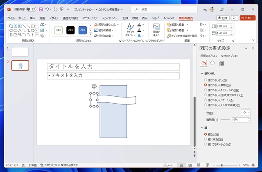Image resolution: width=262 pixels, height=172 pixels.
Task: Select 線 (単色) radio option
Action: 206,139
